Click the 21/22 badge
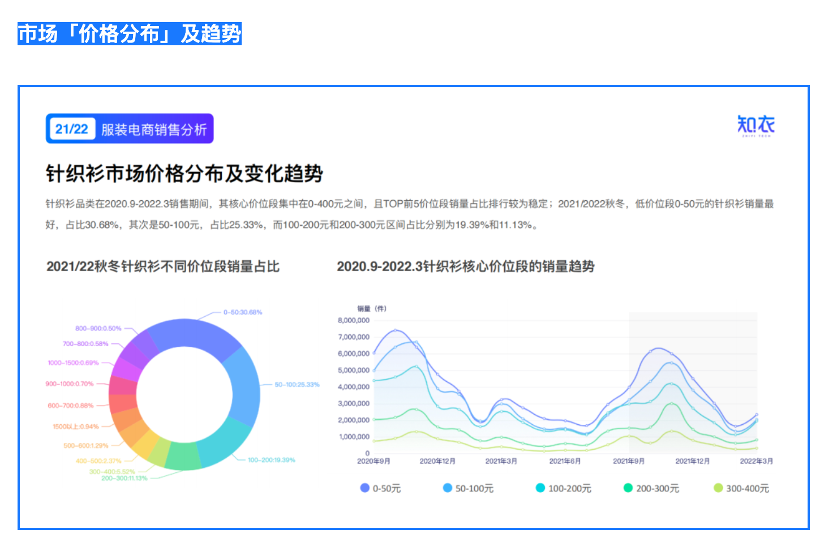Image resolution: width=824 pixels, height=551 pixels. 71,129
